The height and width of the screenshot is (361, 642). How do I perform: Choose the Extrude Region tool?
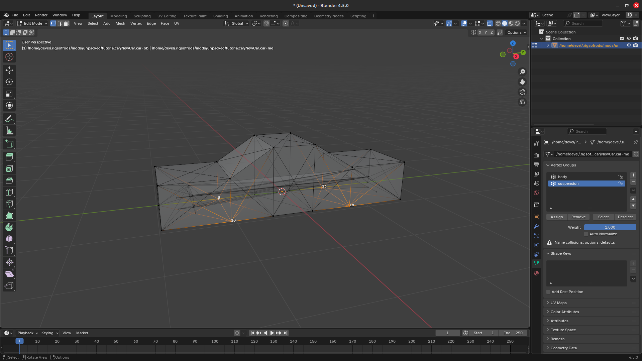pos(9,157)
